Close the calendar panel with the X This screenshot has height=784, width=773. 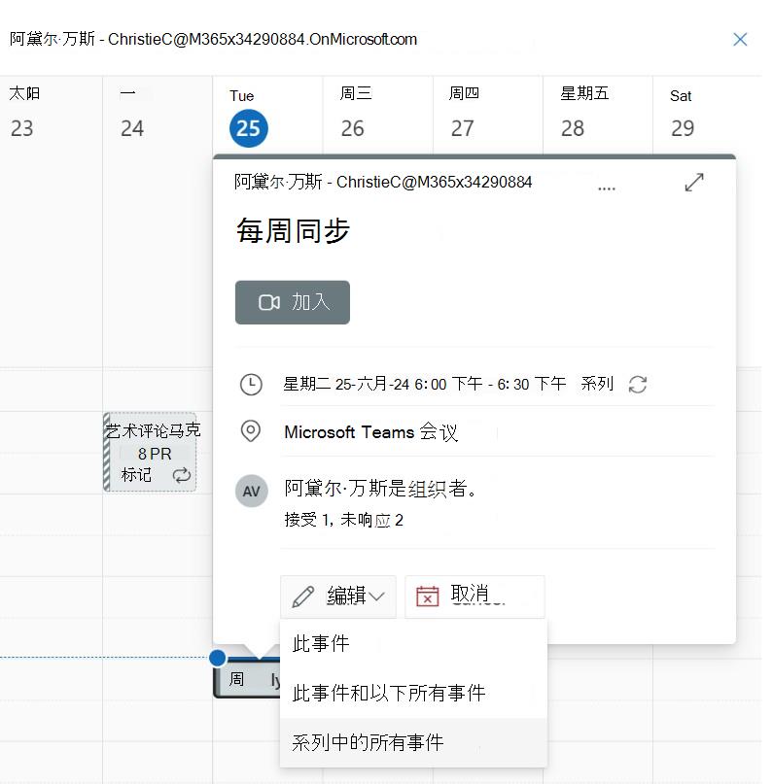point(740,40)
